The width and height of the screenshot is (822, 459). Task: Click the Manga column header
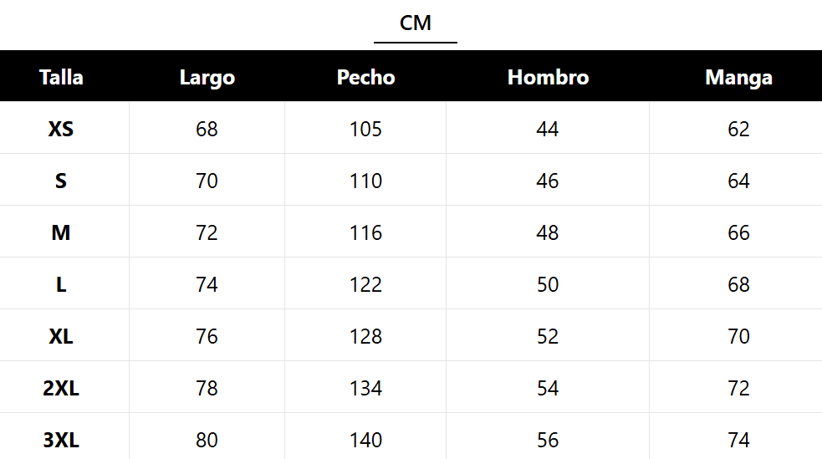(738, 78)
